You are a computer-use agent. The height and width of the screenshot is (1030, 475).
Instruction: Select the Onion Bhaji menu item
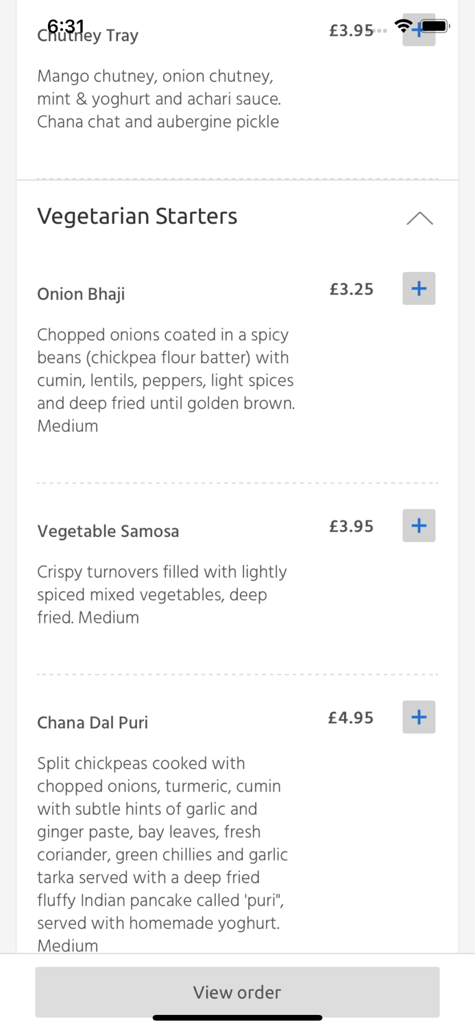click(81, 294)
